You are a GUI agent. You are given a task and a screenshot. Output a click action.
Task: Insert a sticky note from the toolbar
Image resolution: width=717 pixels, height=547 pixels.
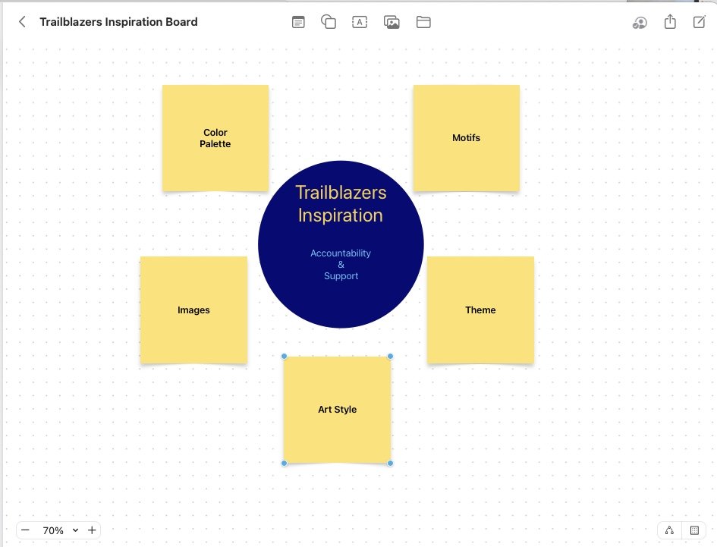pyautogui.click(x=298, y=21)
